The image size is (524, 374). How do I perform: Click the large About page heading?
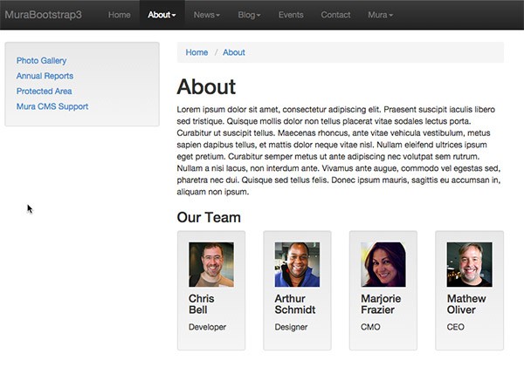206,87
